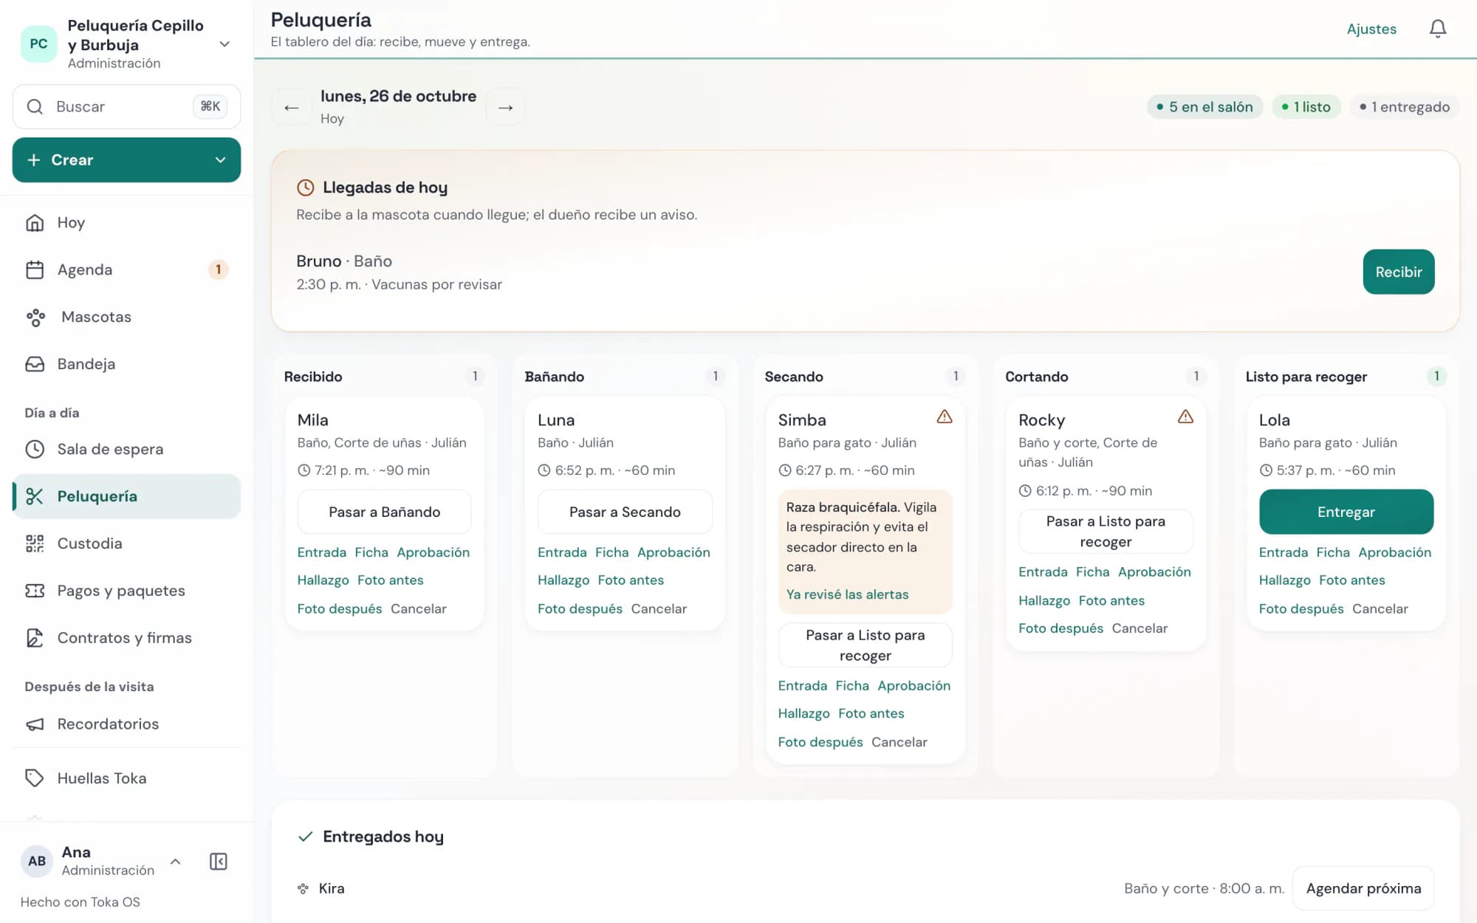Click Rocky's warning alert icon

(x=1185, y=417)
